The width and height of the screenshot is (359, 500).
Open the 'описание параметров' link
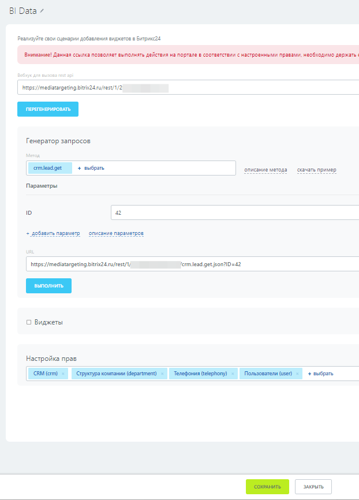(116, 233)
